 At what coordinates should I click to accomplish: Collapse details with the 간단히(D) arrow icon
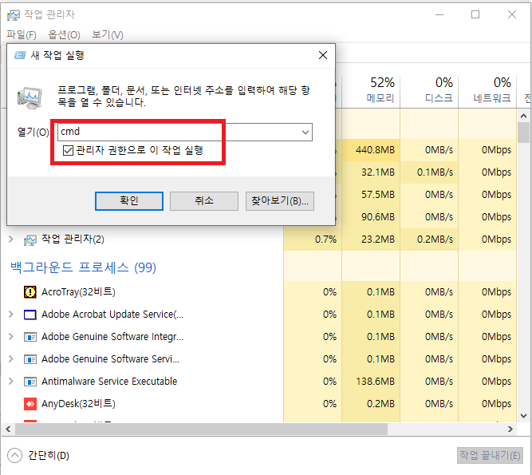coord(14,455)
